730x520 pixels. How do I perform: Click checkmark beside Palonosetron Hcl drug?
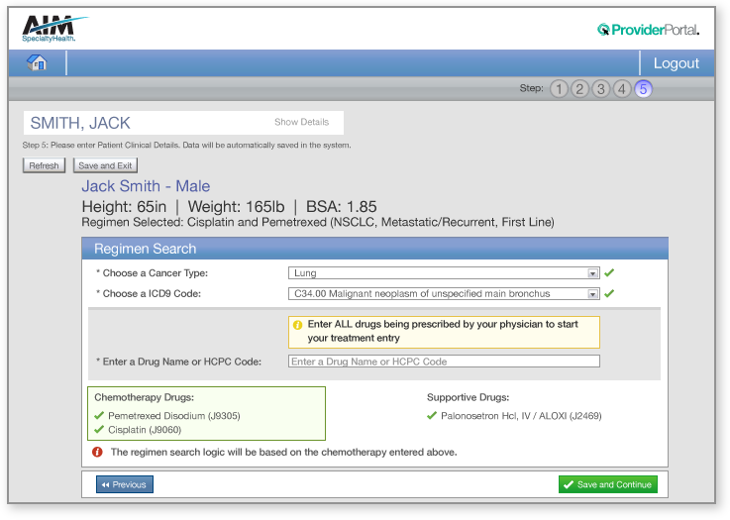click(x=432, y=416)
